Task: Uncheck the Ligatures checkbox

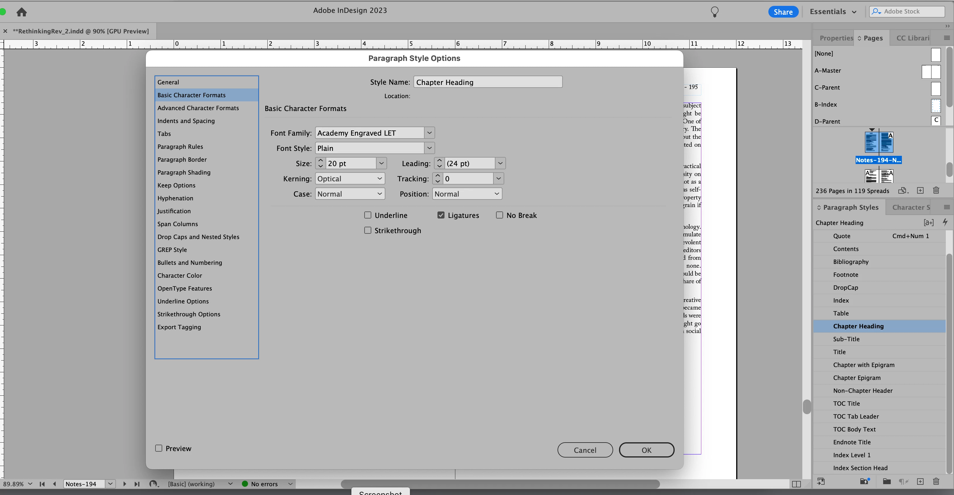Action: pos(441,215)
